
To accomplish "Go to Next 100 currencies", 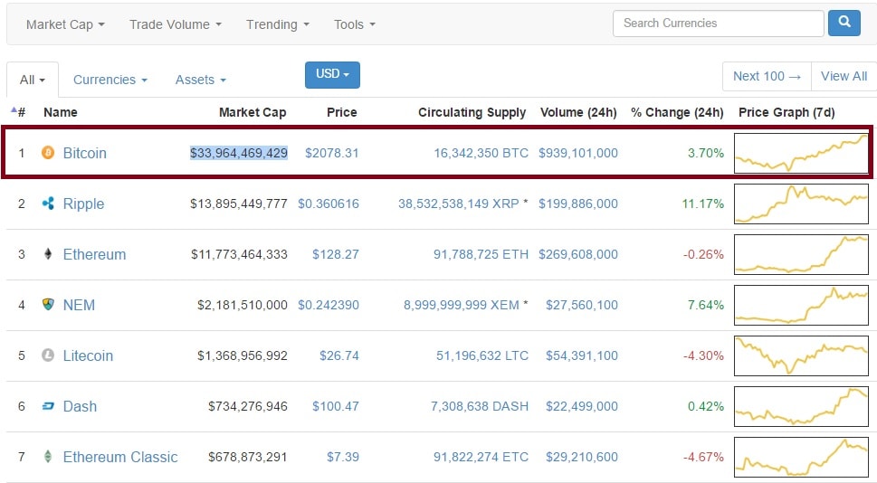I will (x=767, y=76).
